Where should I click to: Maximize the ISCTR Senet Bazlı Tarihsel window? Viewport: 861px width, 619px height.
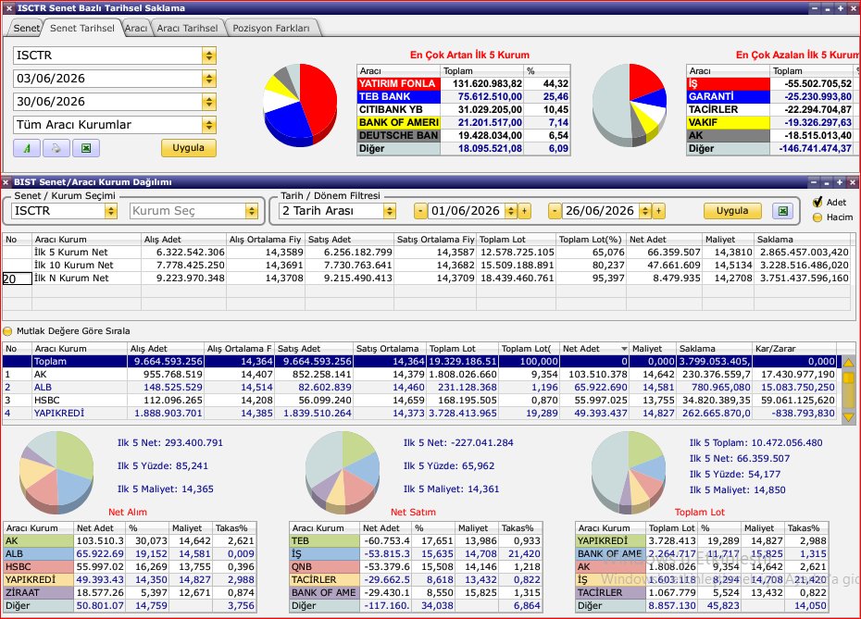(x=841, y=8)
